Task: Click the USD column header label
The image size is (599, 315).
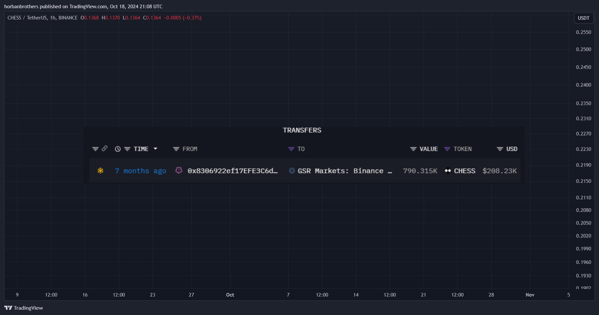Action: pos(512,149)
